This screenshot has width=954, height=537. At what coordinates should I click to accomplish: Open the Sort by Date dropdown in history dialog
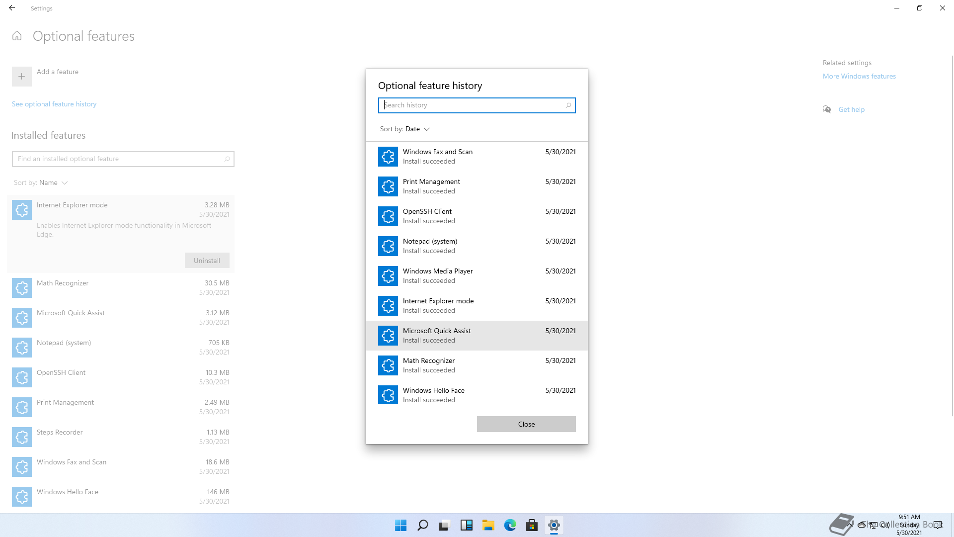(405, 129)
